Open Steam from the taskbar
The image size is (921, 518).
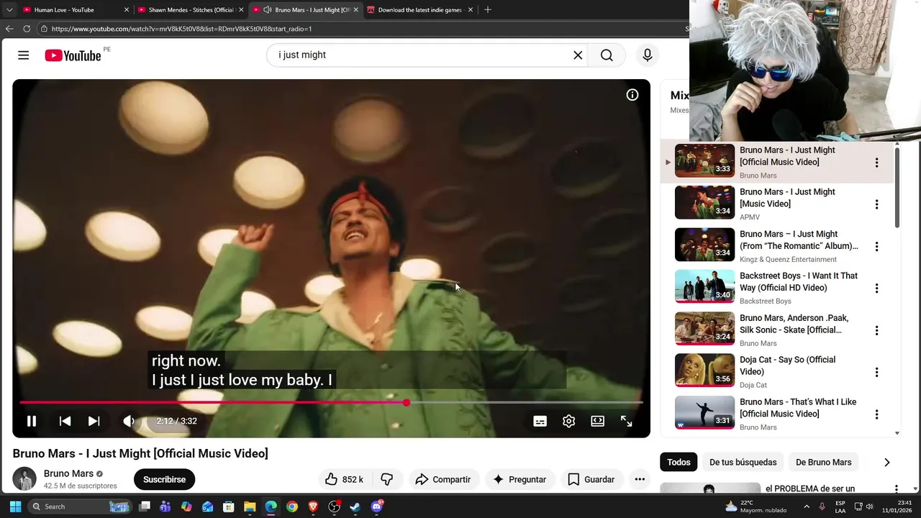pos(355,506)
